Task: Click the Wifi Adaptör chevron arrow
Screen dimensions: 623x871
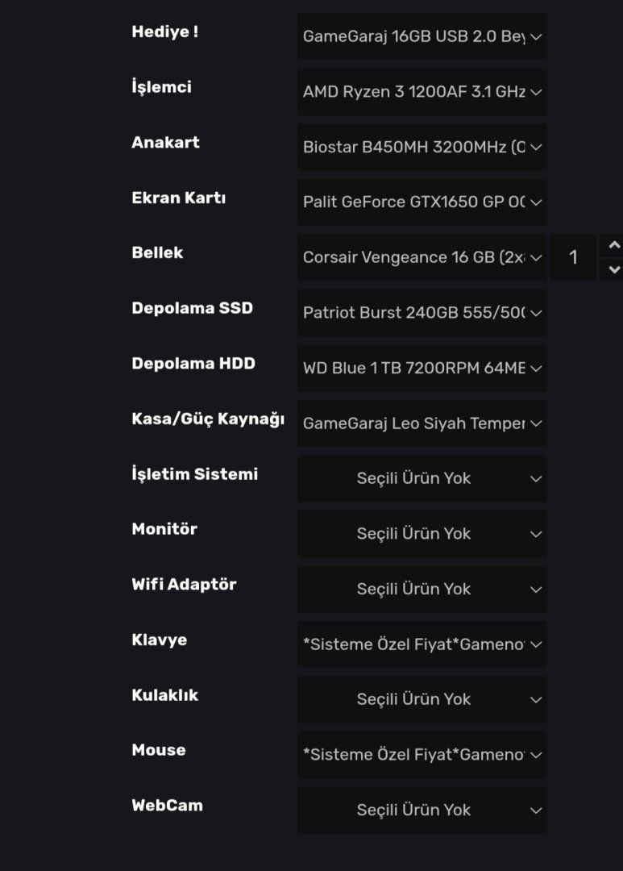Action: coord(536,590)
